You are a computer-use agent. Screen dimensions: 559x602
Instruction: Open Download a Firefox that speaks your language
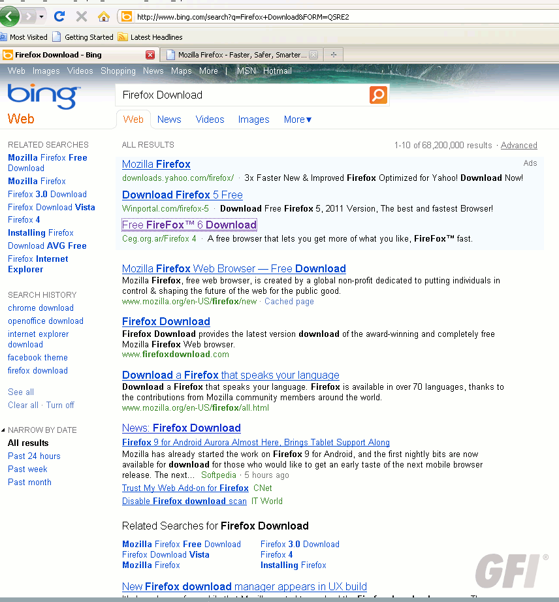(231, 375)
